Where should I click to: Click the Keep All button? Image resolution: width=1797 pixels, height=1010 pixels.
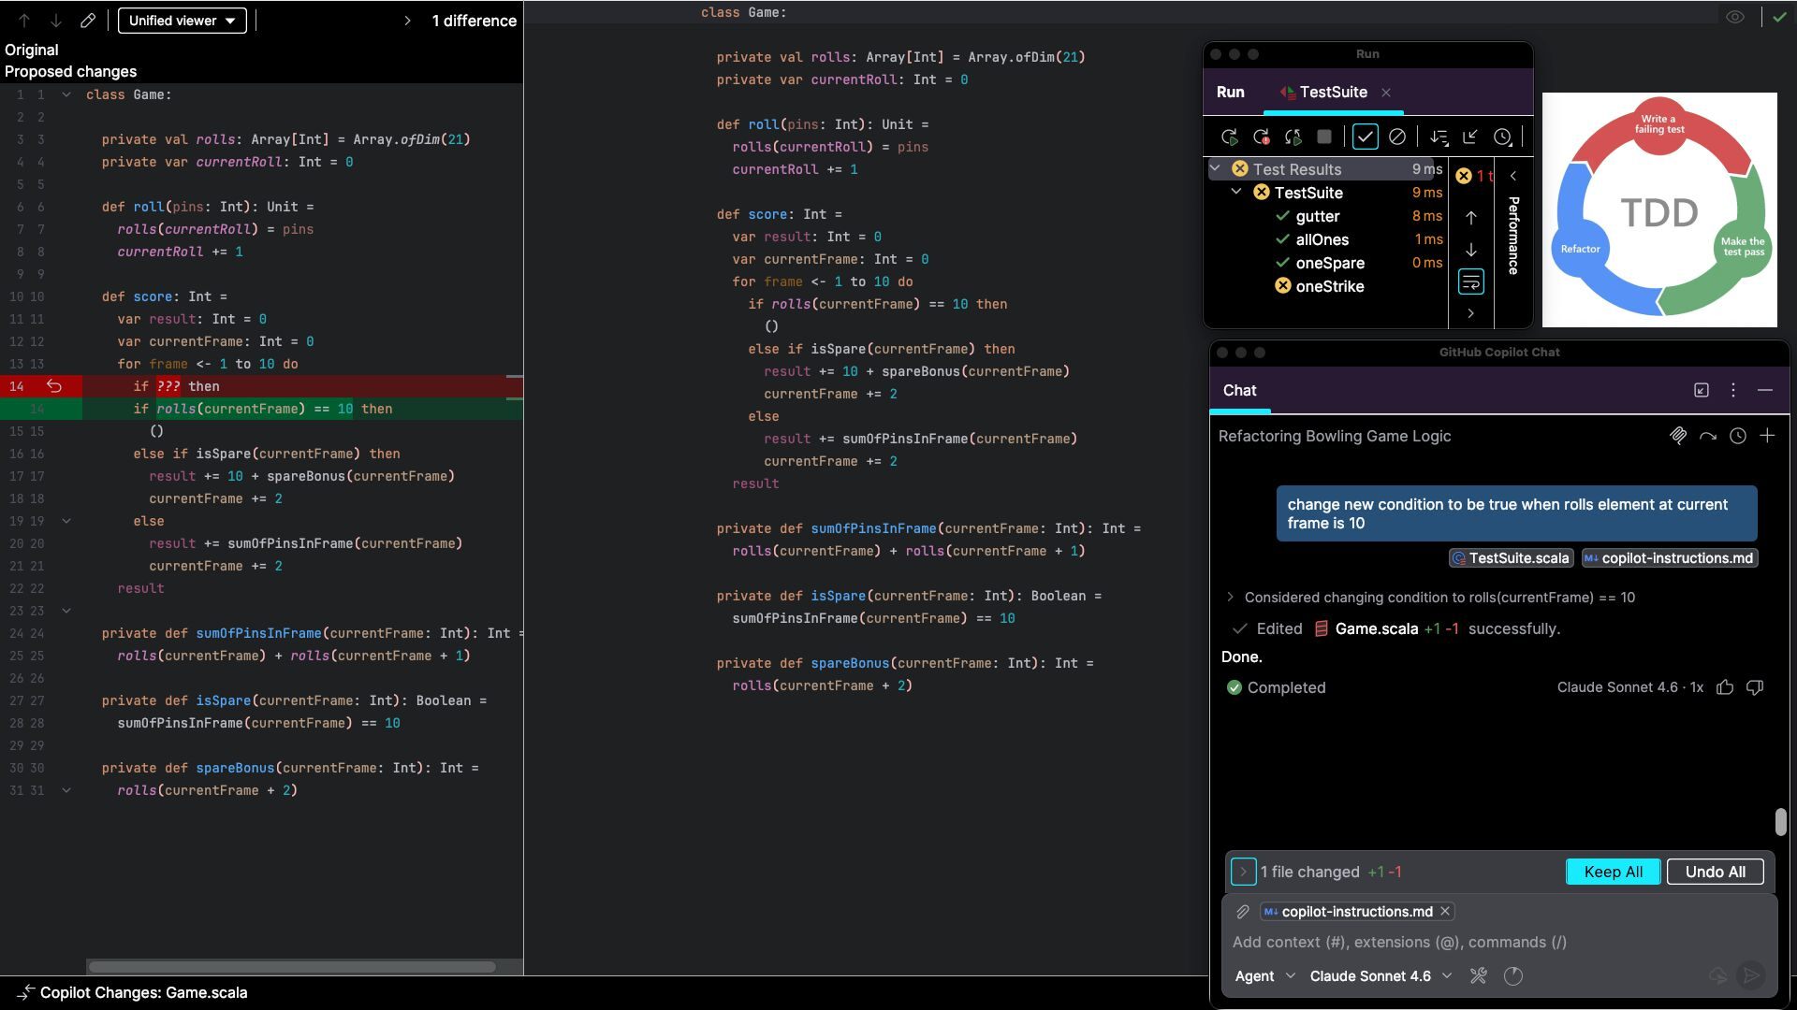pyautogui.click(x=1613, y=872)
